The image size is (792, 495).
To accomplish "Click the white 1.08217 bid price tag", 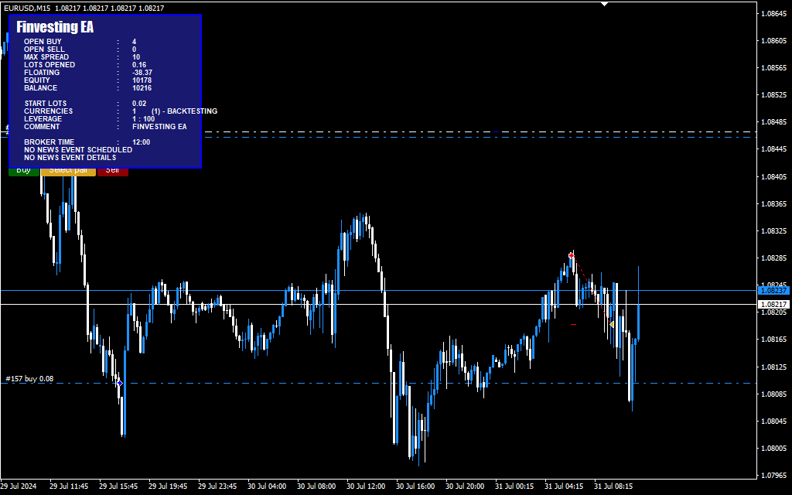I will 772,305.
